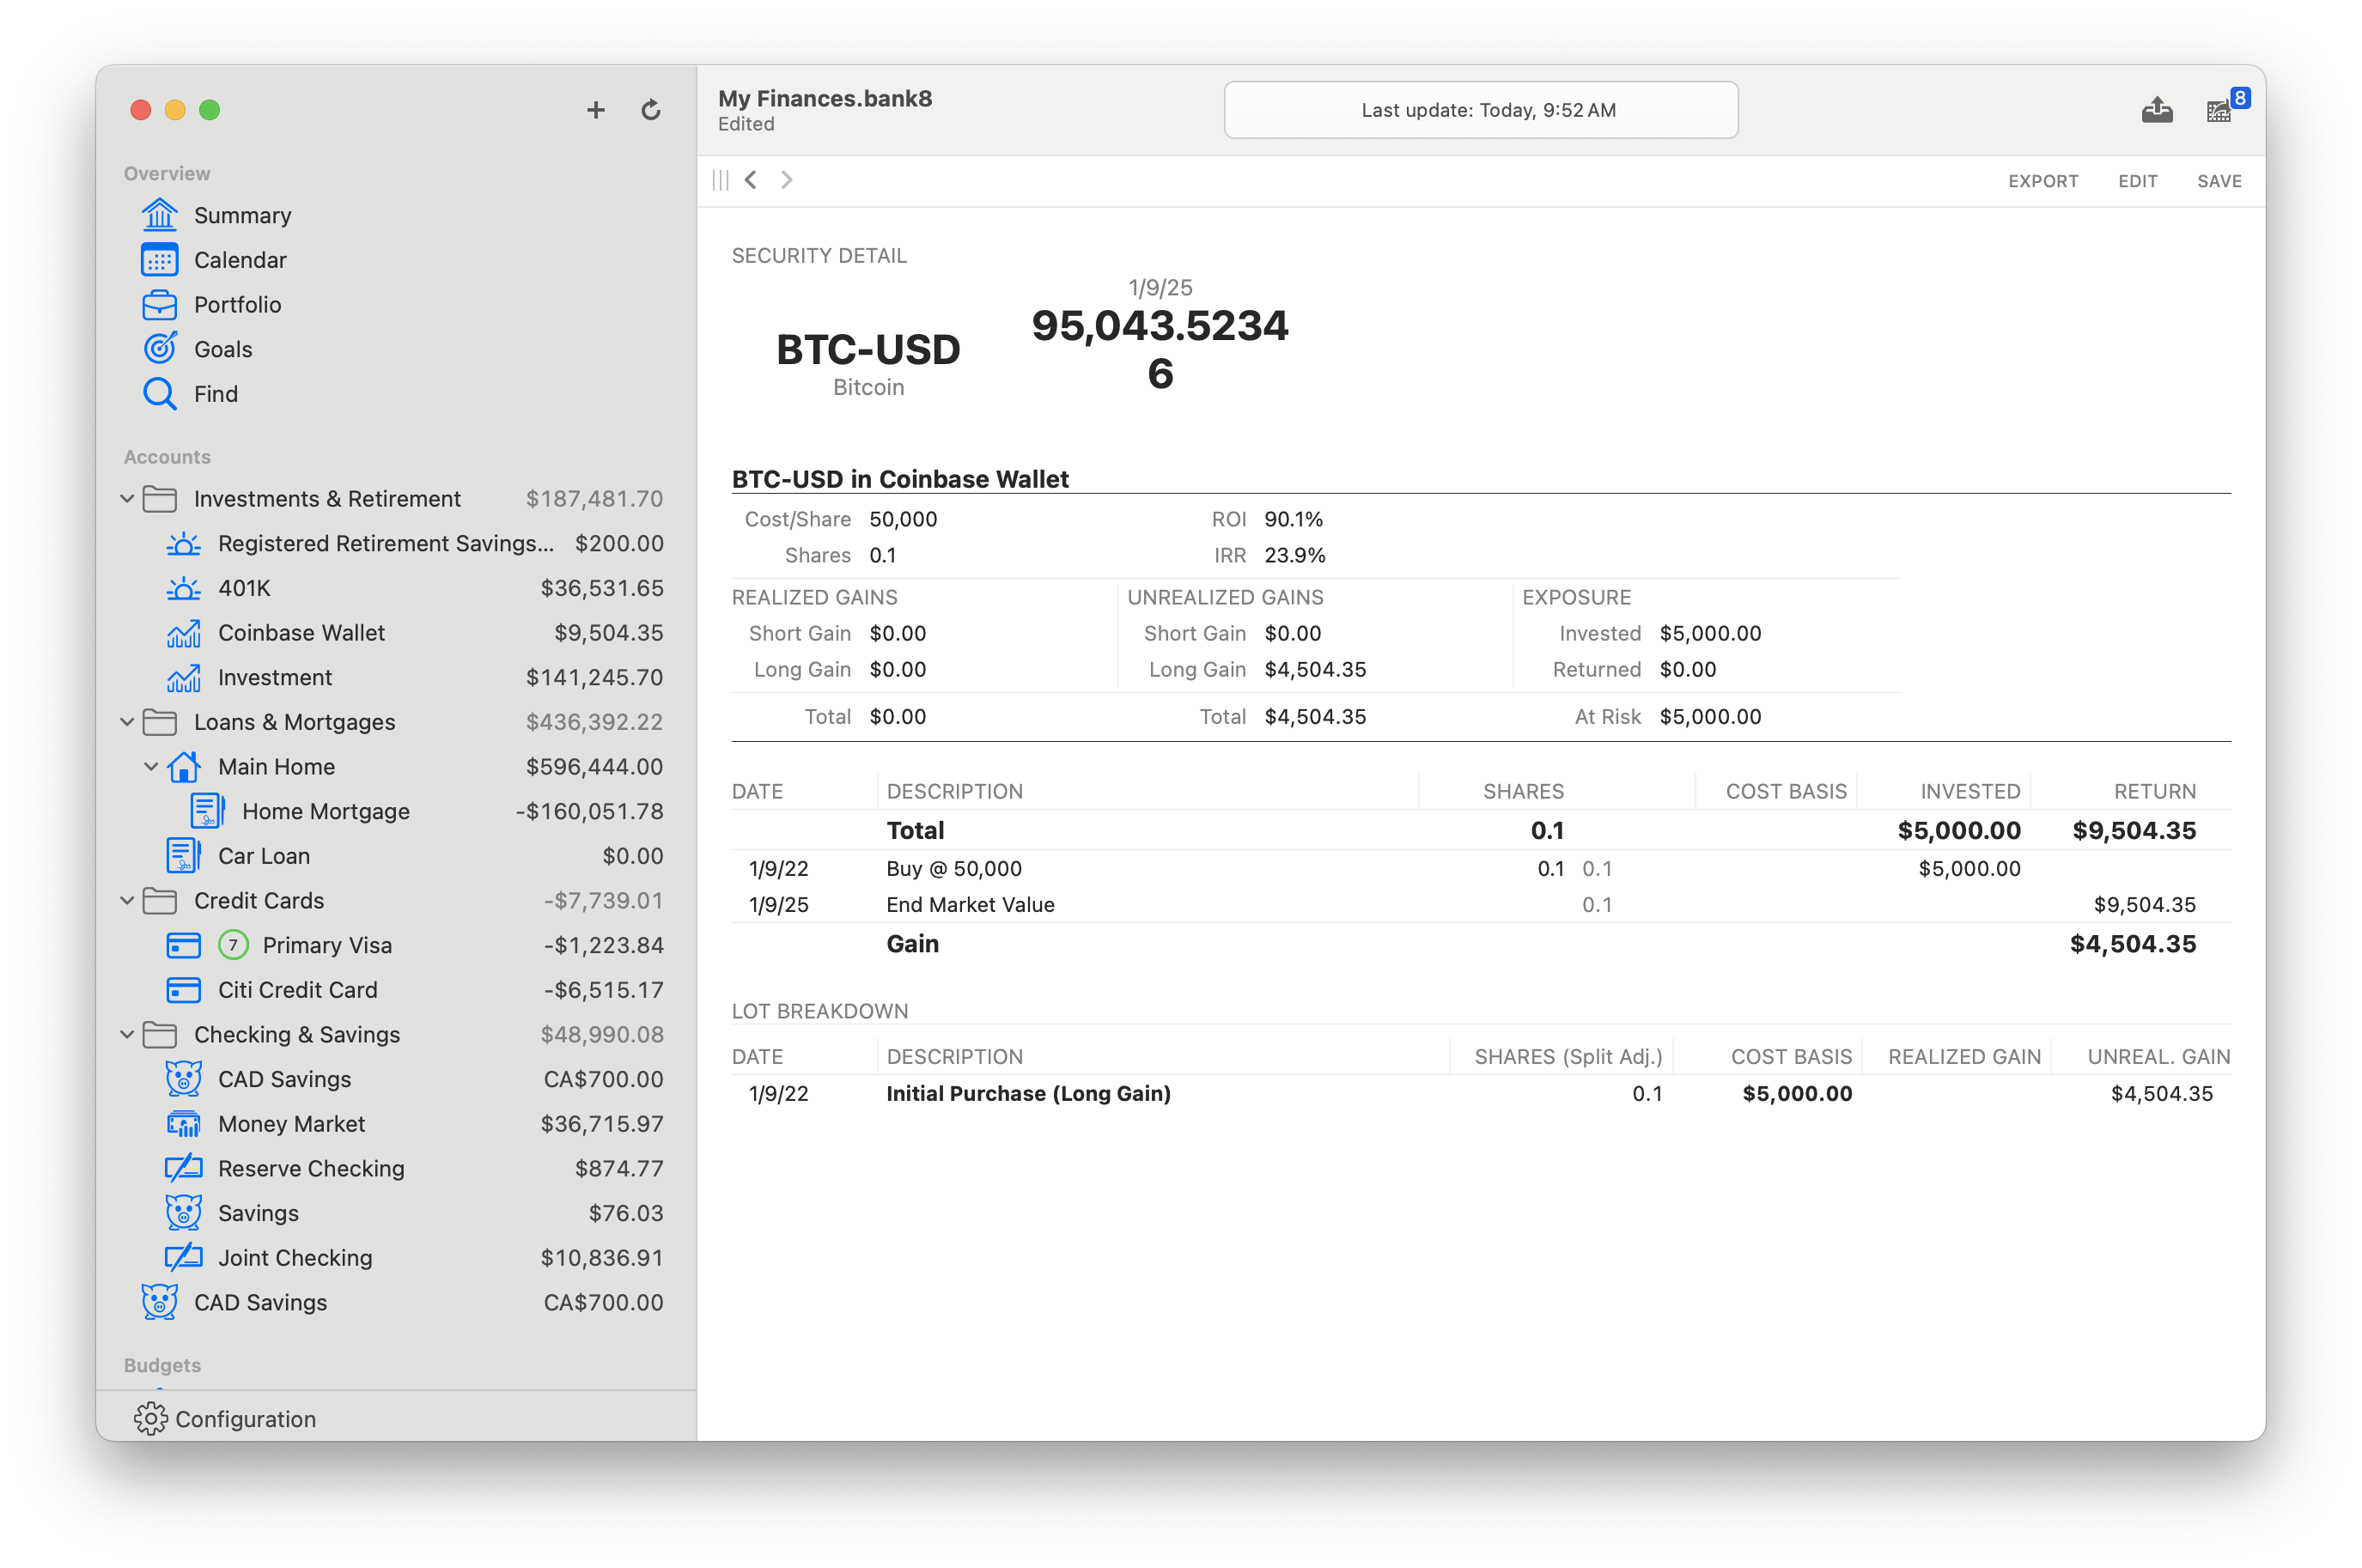Screen dimensions: 2362x1568
Task: Collapse the Main Home subgroup
Action: [151, 767]
